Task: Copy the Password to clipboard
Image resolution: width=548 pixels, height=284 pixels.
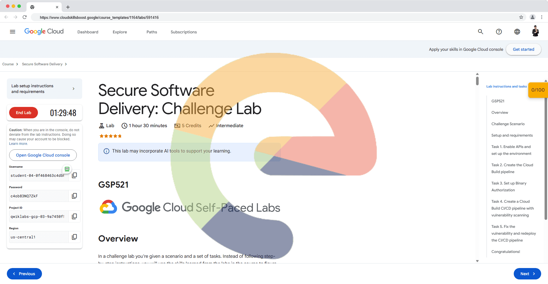Action: tap(74, 196)
